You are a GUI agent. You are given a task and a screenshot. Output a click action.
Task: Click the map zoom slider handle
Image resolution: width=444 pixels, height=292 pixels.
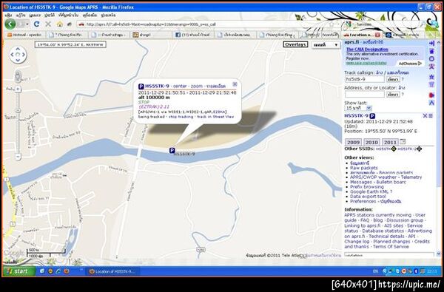[x=18, y=110]
